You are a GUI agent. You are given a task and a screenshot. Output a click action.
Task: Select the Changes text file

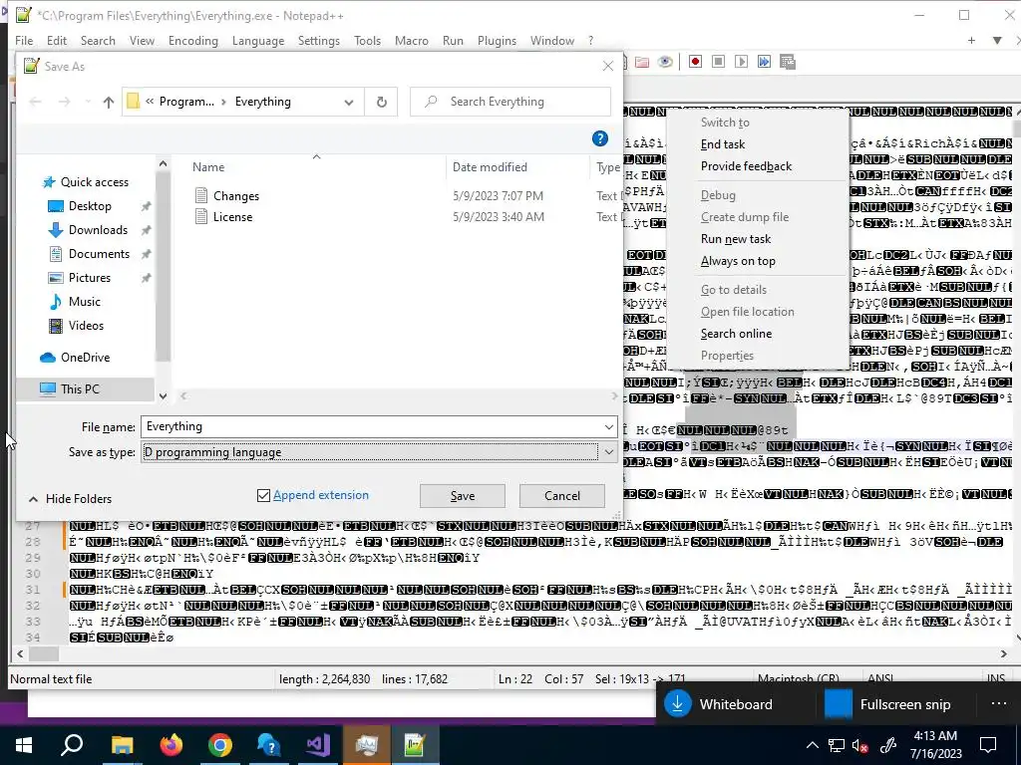[x=235, y=196]
